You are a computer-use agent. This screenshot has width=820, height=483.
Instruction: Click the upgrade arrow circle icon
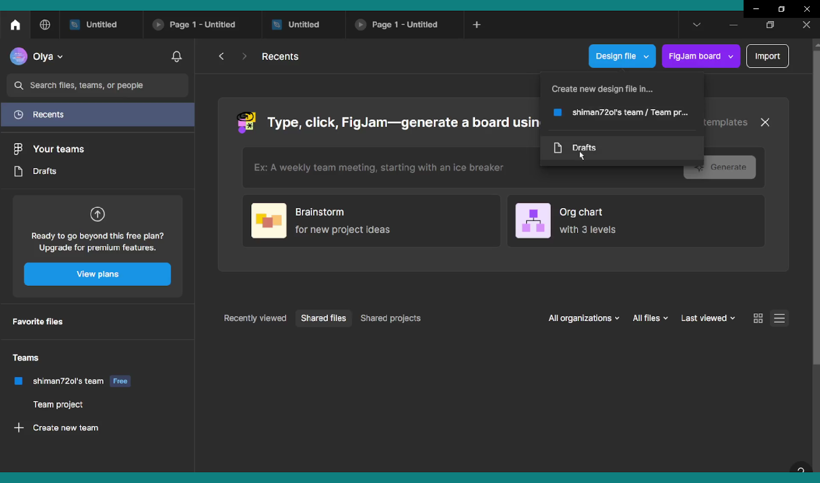click(x=97, y=214)
